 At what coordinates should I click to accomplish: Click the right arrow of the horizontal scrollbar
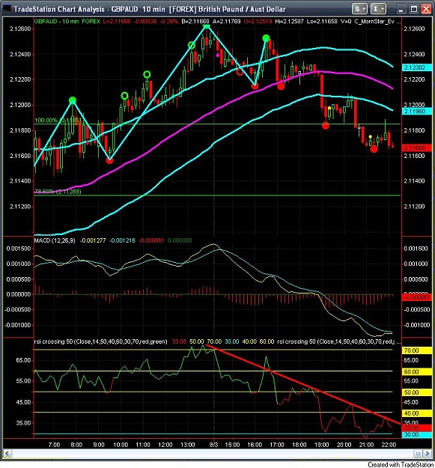coord(428,454)
